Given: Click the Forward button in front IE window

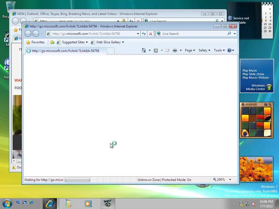Looking at the screenshot, I should click(36, 33).
